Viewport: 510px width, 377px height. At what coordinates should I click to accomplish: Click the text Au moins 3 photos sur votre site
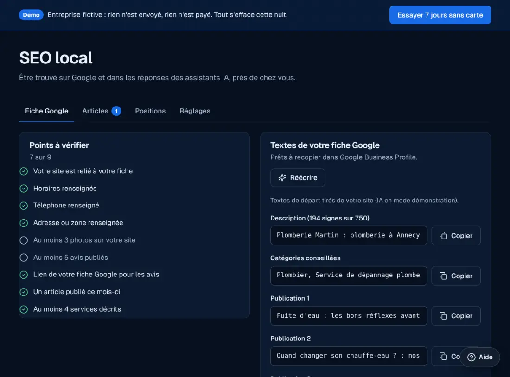coord(84,240)
